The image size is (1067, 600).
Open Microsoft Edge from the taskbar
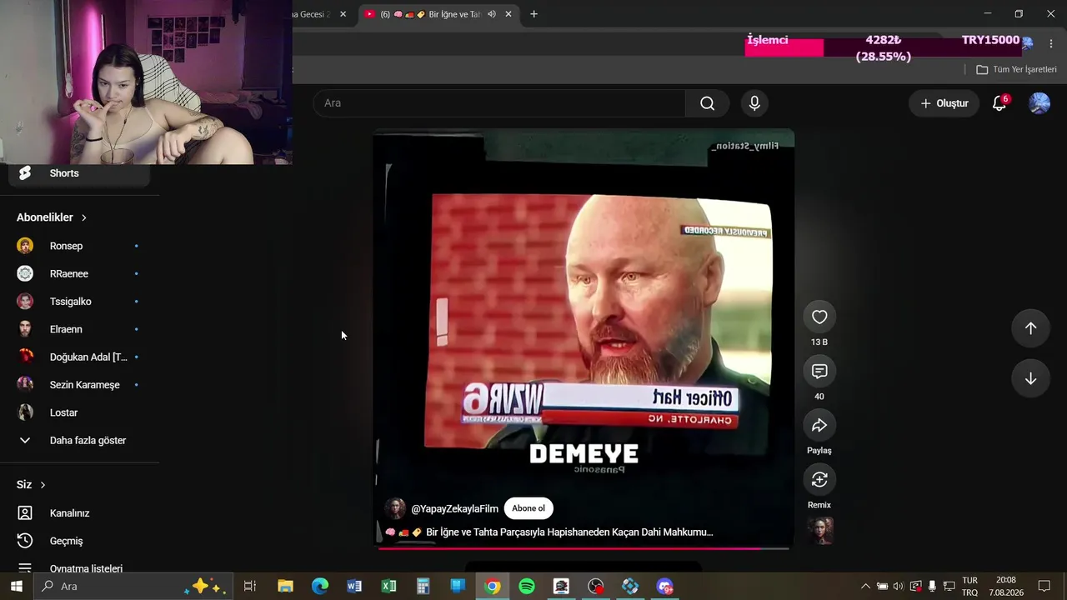pos(320,587)
